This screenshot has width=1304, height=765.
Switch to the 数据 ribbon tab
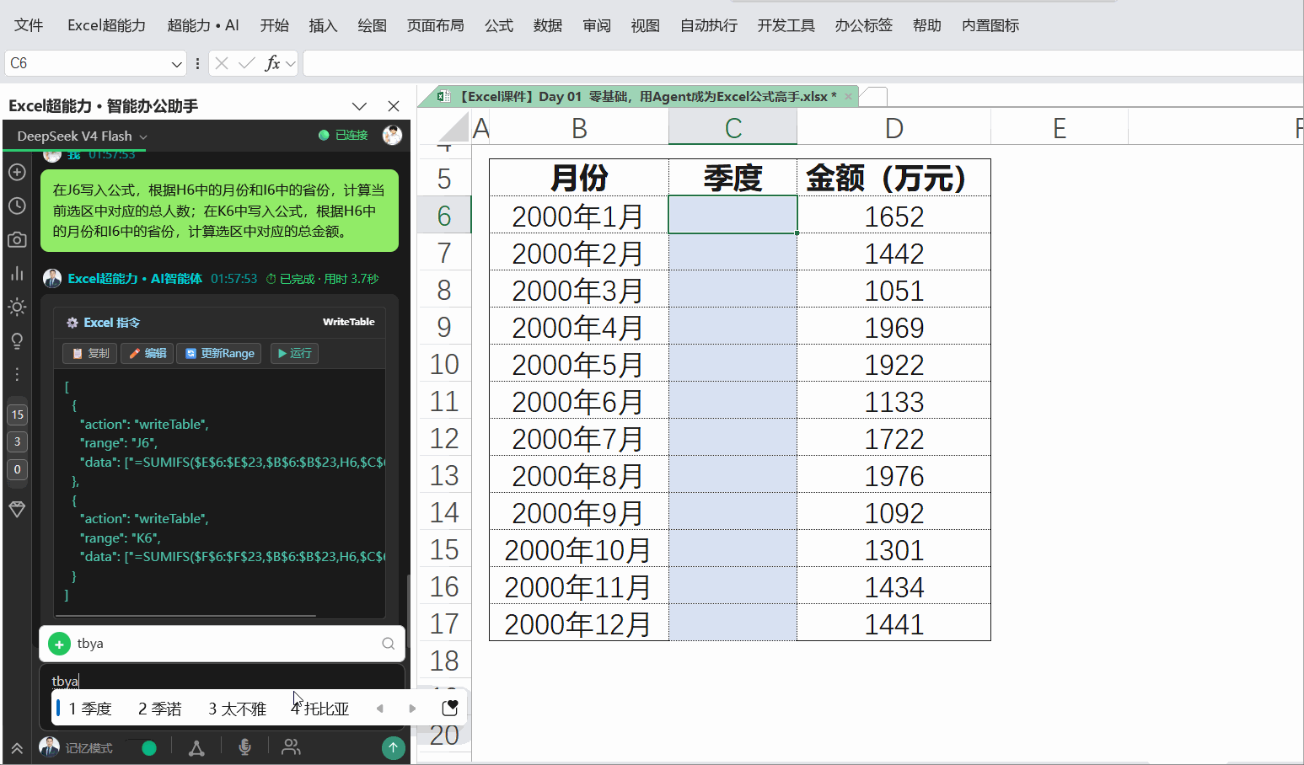(x=548, y=25)
